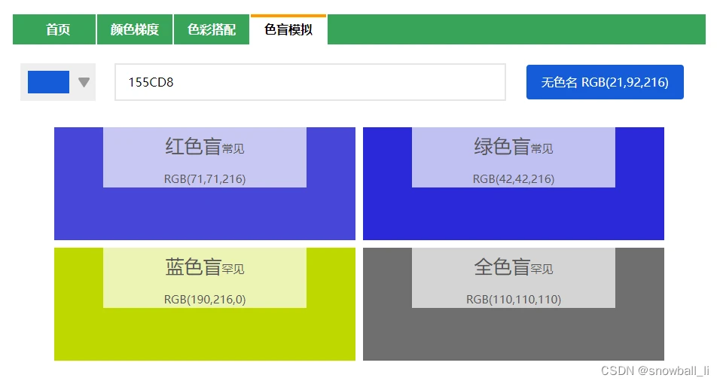
Task: Click the blue color picker swatch
Action: (x=49, y=82)
